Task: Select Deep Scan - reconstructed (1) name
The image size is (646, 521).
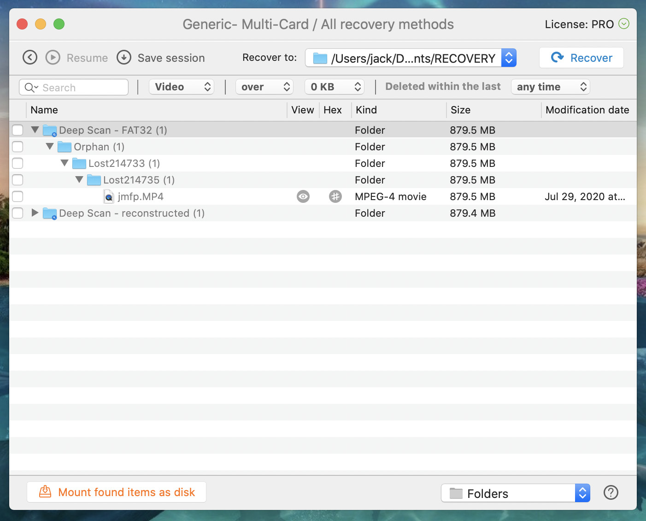Action: coord(132,213)
